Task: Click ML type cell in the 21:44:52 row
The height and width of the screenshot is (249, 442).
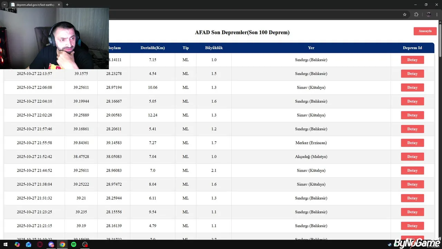Action: coord(186,170)
